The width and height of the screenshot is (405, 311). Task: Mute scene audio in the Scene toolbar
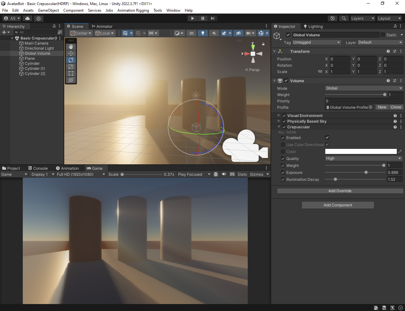[x=214, y=33]
